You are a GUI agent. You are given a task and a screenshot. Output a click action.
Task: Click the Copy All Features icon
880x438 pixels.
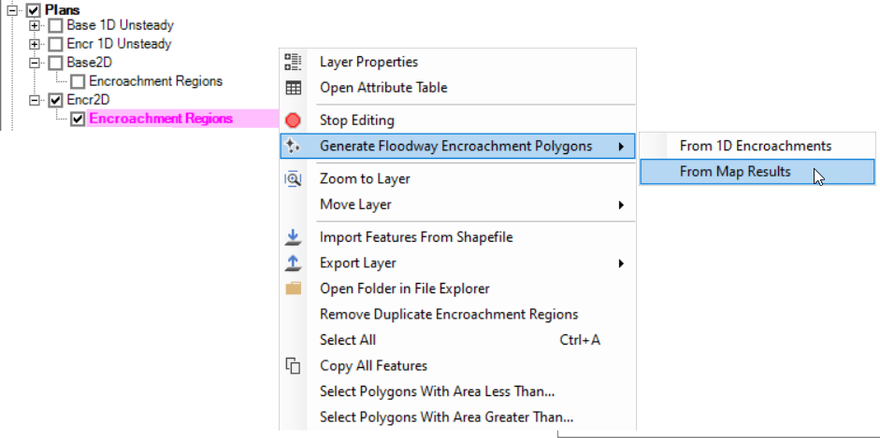(x=293, y=366)
